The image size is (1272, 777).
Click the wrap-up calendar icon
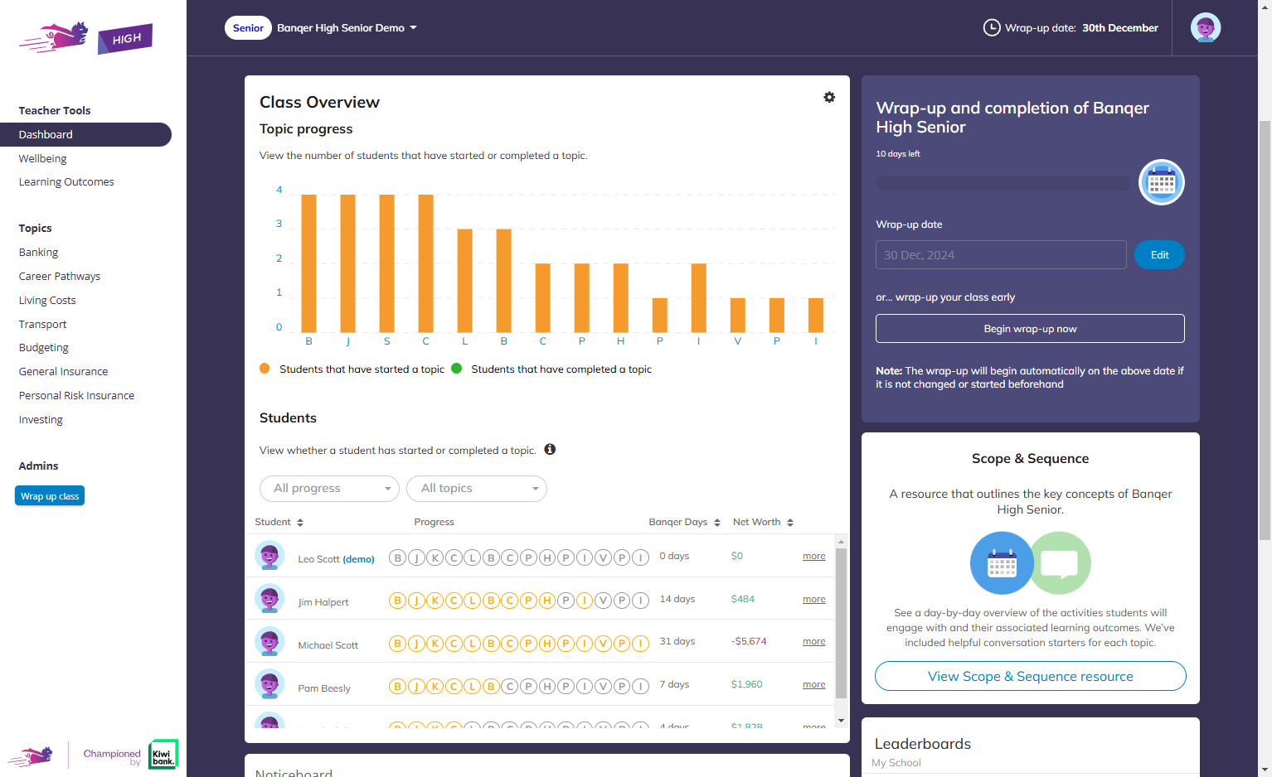click(1161, 182)
